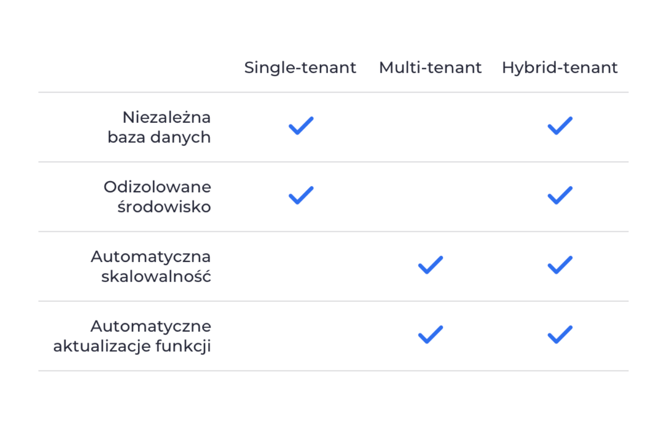The width and height of the screenshot is (664, 435).
Task: Click empty Multi-tenant cell for Niezależna baza danych
Action: (x=431, y=127)
